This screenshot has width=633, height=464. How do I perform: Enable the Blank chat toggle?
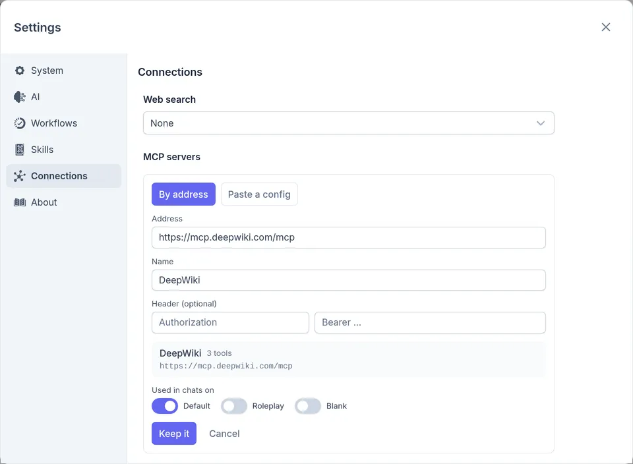pos(308,406)
